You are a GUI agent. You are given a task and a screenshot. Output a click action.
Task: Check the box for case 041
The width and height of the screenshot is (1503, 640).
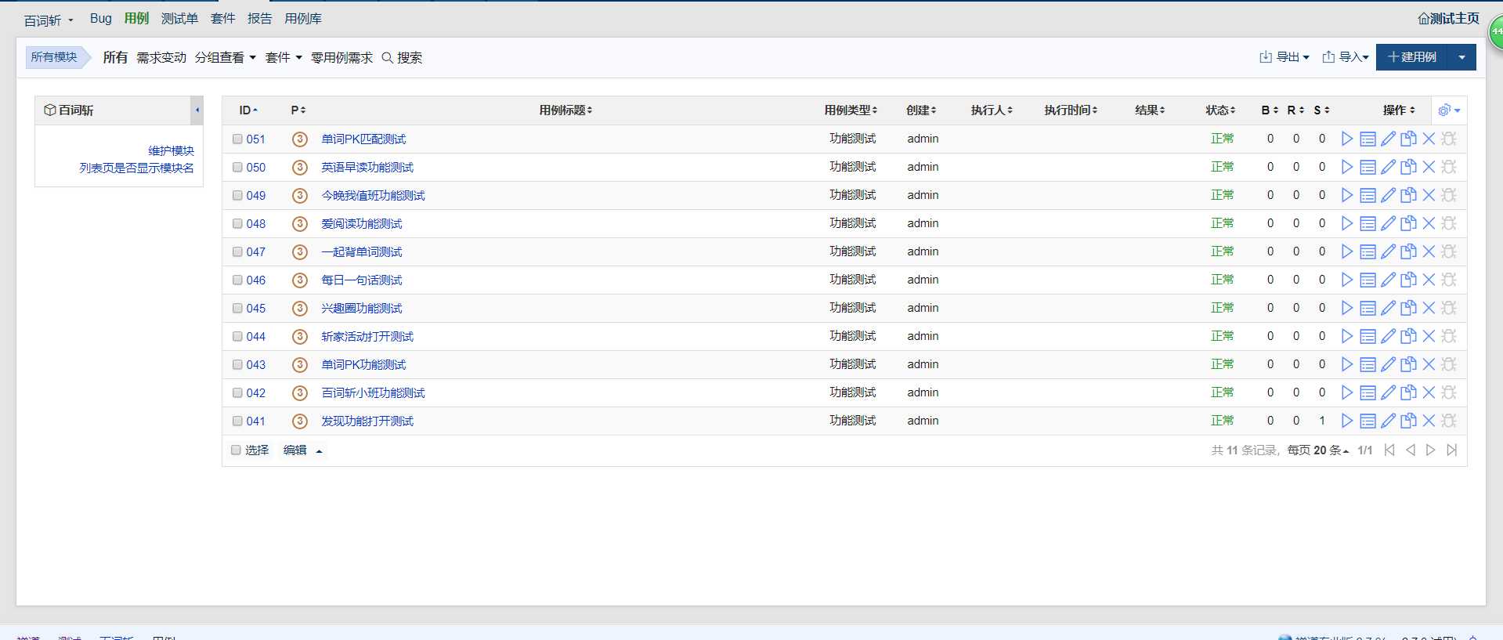click(x=237, y=421)
